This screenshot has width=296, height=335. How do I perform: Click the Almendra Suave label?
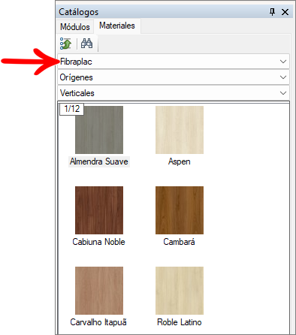click(99, 161)
